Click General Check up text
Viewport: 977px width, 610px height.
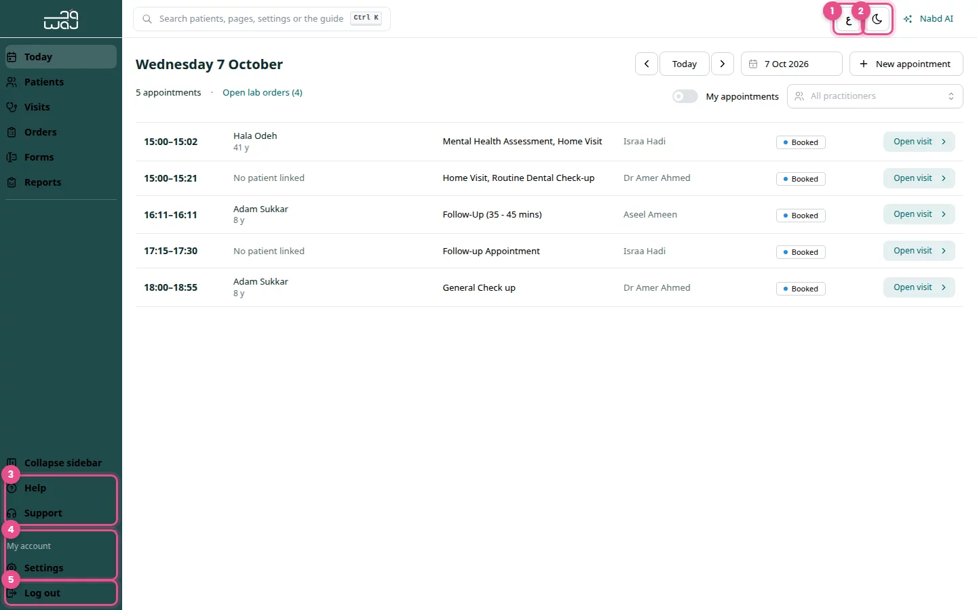479,287
